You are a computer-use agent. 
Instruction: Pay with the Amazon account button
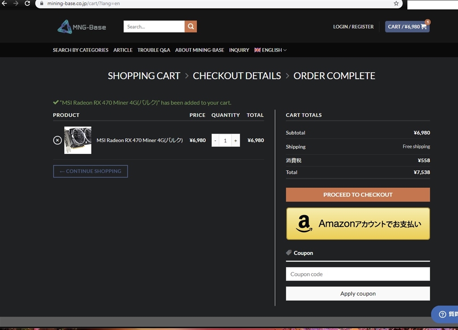pyautogui.click(x=358, y=224)
